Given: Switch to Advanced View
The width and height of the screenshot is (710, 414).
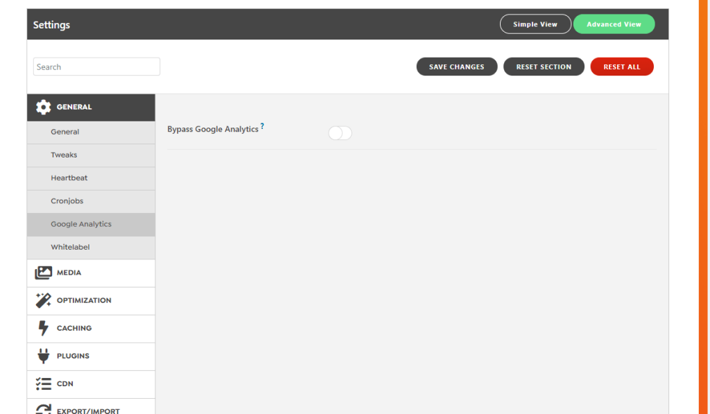Looking at the screenshot, I should pos(614,24).
